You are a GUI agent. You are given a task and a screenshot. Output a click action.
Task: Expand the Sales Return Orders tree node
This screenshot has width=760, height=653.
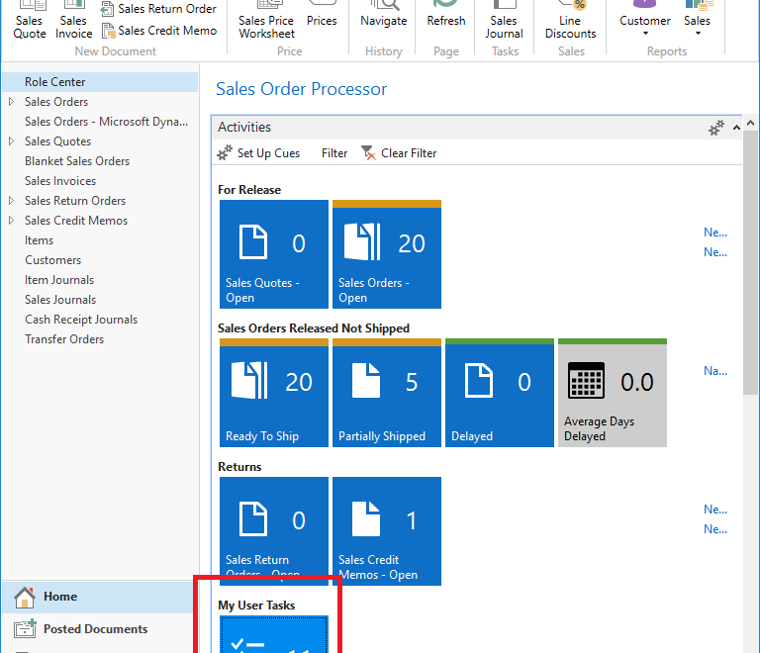click(11, 201)
